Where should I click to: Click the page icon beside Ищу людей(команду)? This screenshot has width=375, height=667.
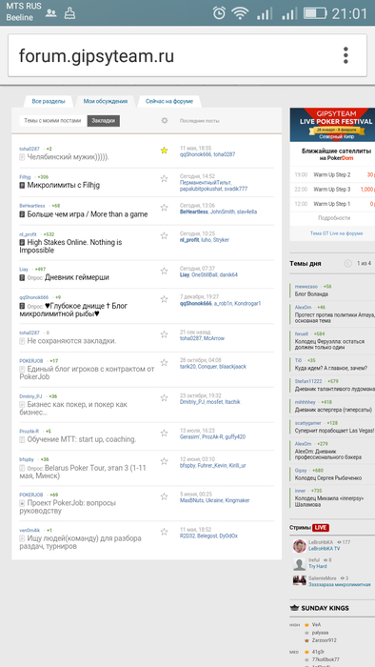click(x=22, y=538)
